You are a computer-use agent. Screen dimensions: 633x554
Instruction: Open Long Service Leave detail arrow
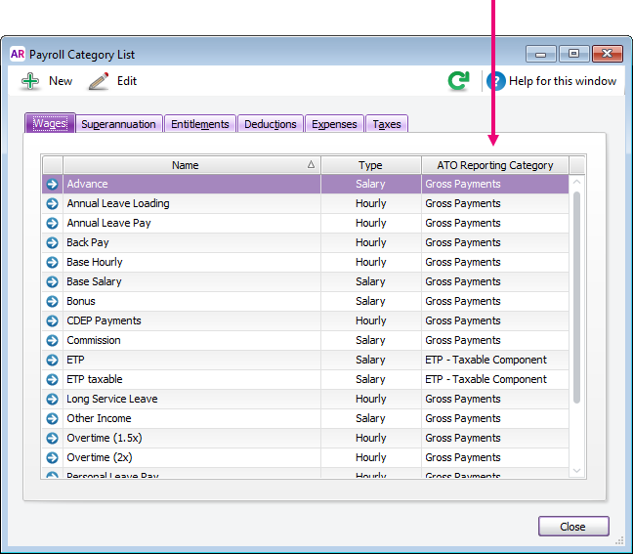click(53, 399)
